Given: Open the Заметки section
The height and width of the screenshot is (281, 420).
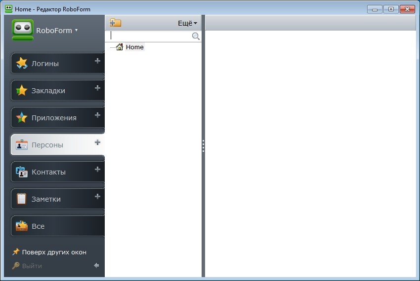Looking at the screenshot, I should coord(58,199).
